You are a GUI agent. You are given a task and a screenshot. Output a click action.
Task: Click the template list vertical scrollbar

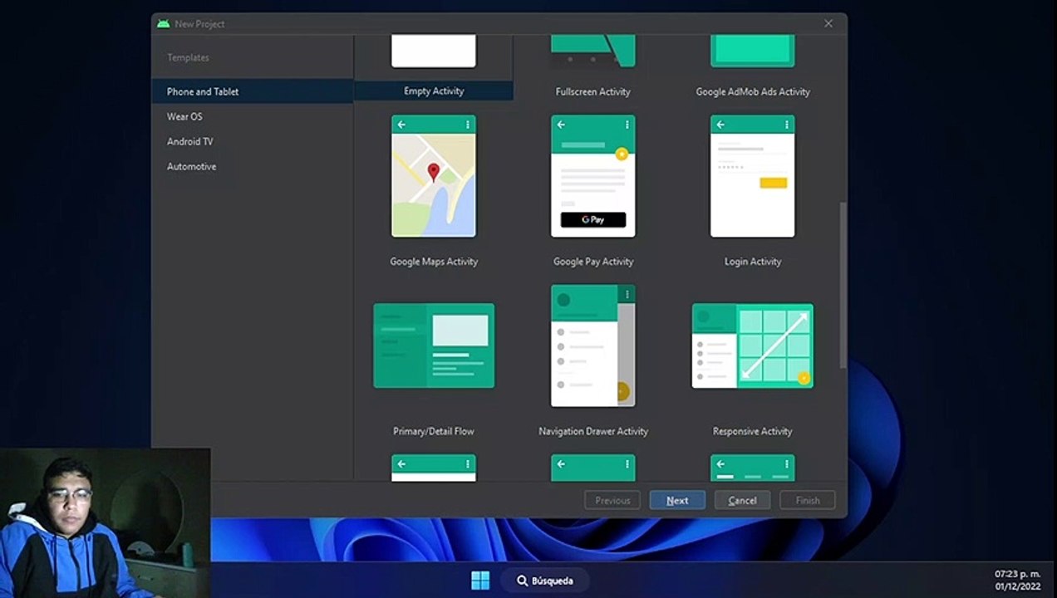click(x=843, y=285)
